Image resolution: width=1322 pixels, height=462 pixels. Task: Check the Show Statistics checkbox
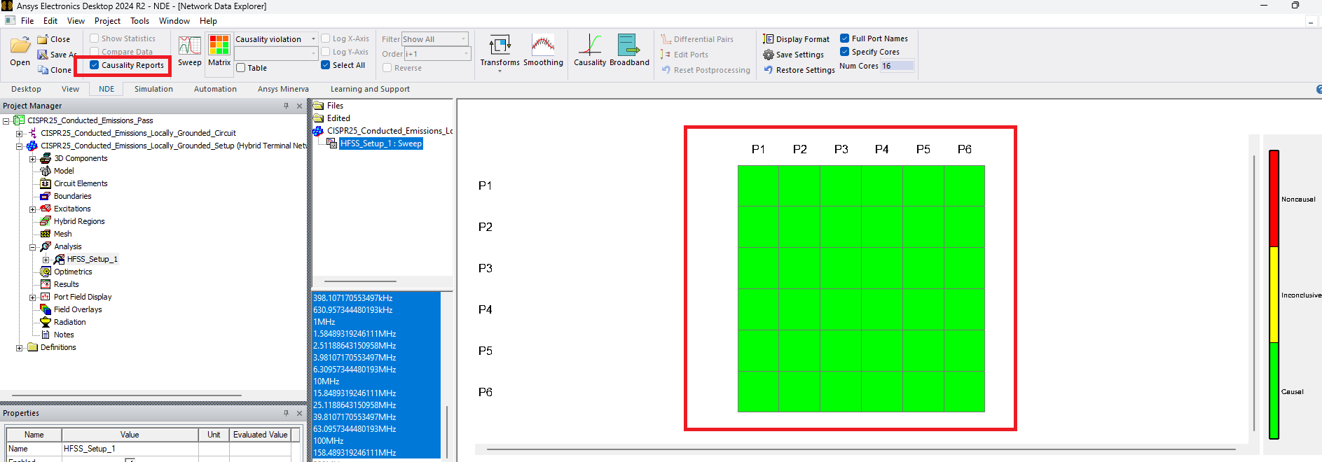[95, 38]
